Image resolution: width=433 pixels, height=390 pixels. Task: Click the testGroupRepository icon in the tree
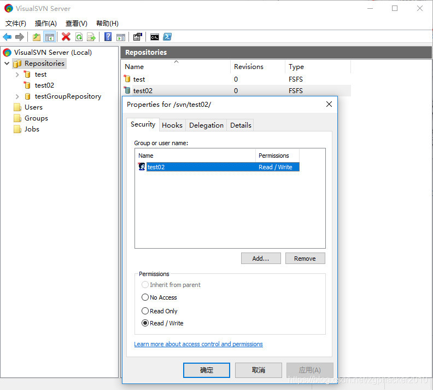(x=27, y=96)
